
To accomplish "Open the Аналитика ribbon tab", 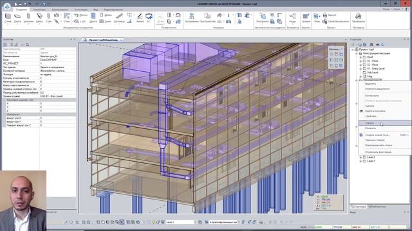I will tap(39, 10).
